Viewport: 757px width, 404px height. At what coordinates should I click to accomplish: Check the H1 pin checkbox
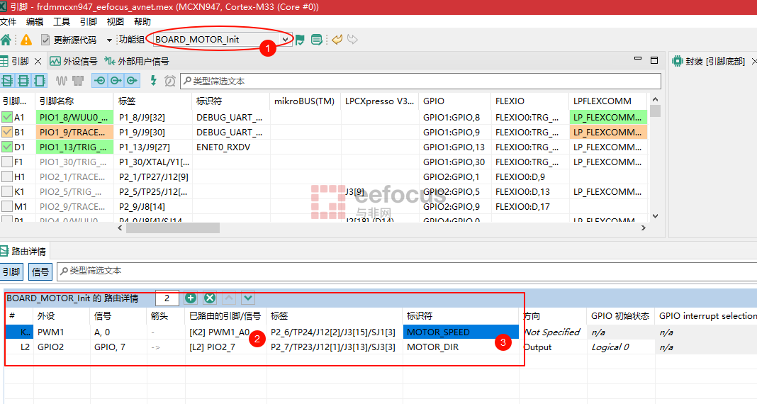(7, 176)
